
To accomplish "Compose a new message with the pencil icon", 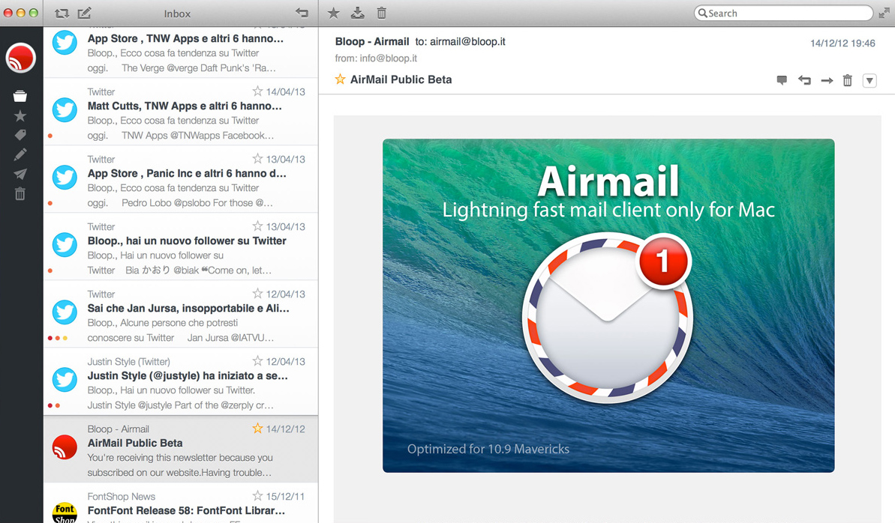I will 85,13.
